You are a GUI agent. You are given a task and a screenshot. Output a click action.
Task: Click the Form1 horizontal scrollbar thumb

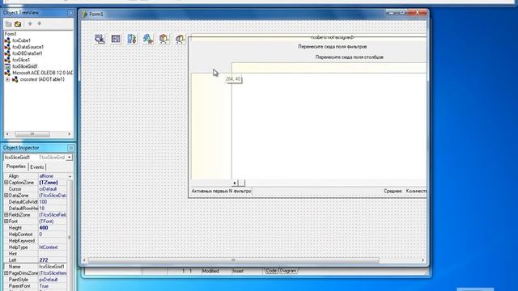coord(233,260)
